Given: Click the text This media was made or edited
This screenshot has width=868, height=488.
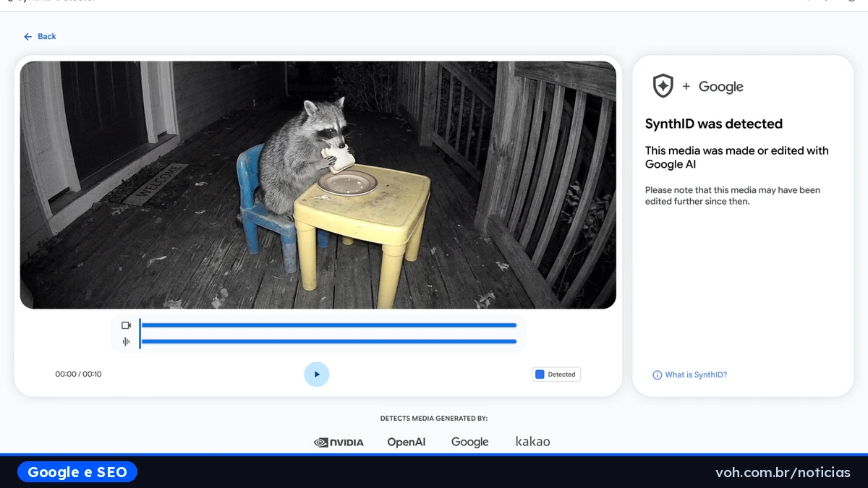Looking at the screenshot, I should click(737, 158).
